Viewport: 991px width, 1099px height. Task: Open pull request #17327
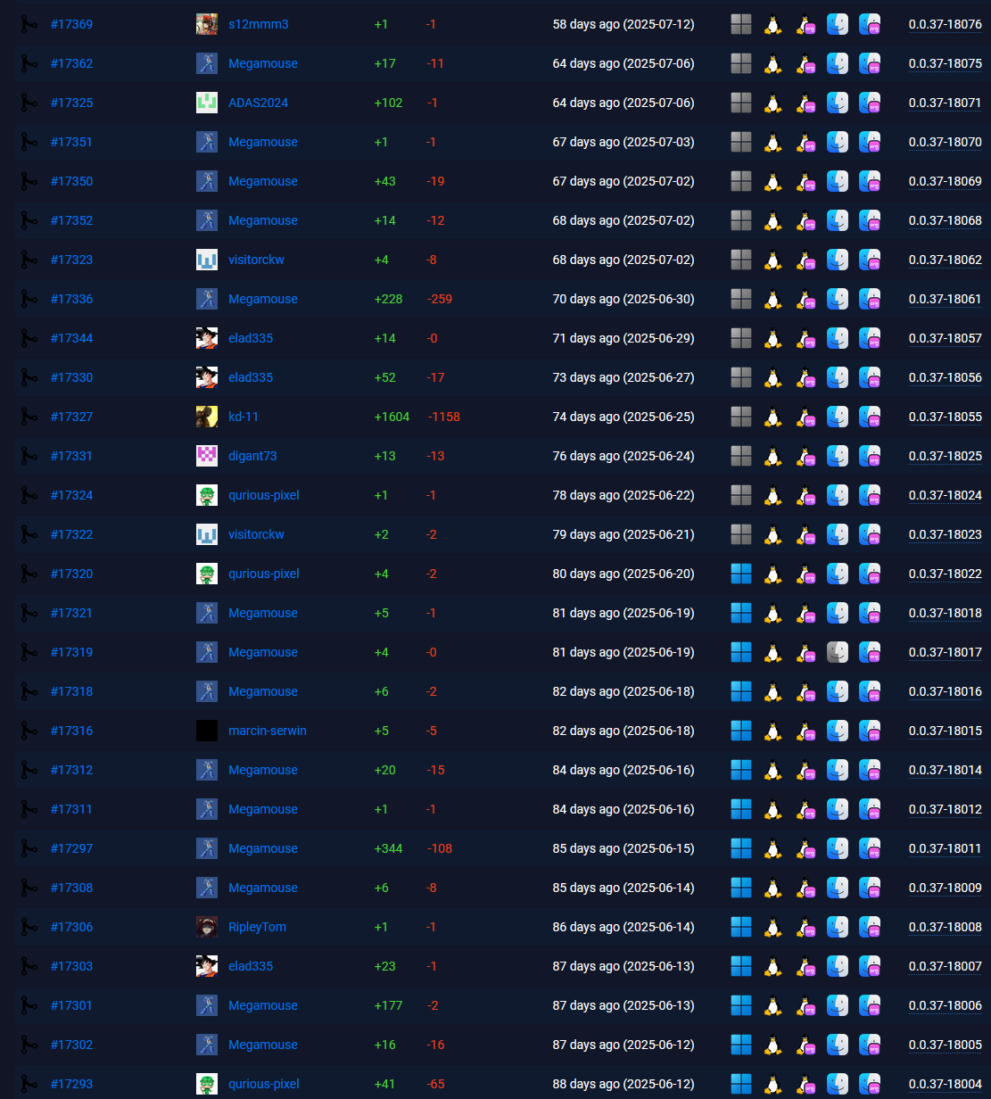click(x=71, y=417)
